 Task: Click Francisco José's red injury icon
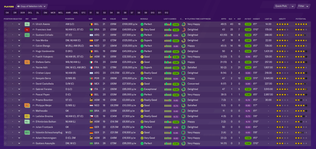coord(27,30)
